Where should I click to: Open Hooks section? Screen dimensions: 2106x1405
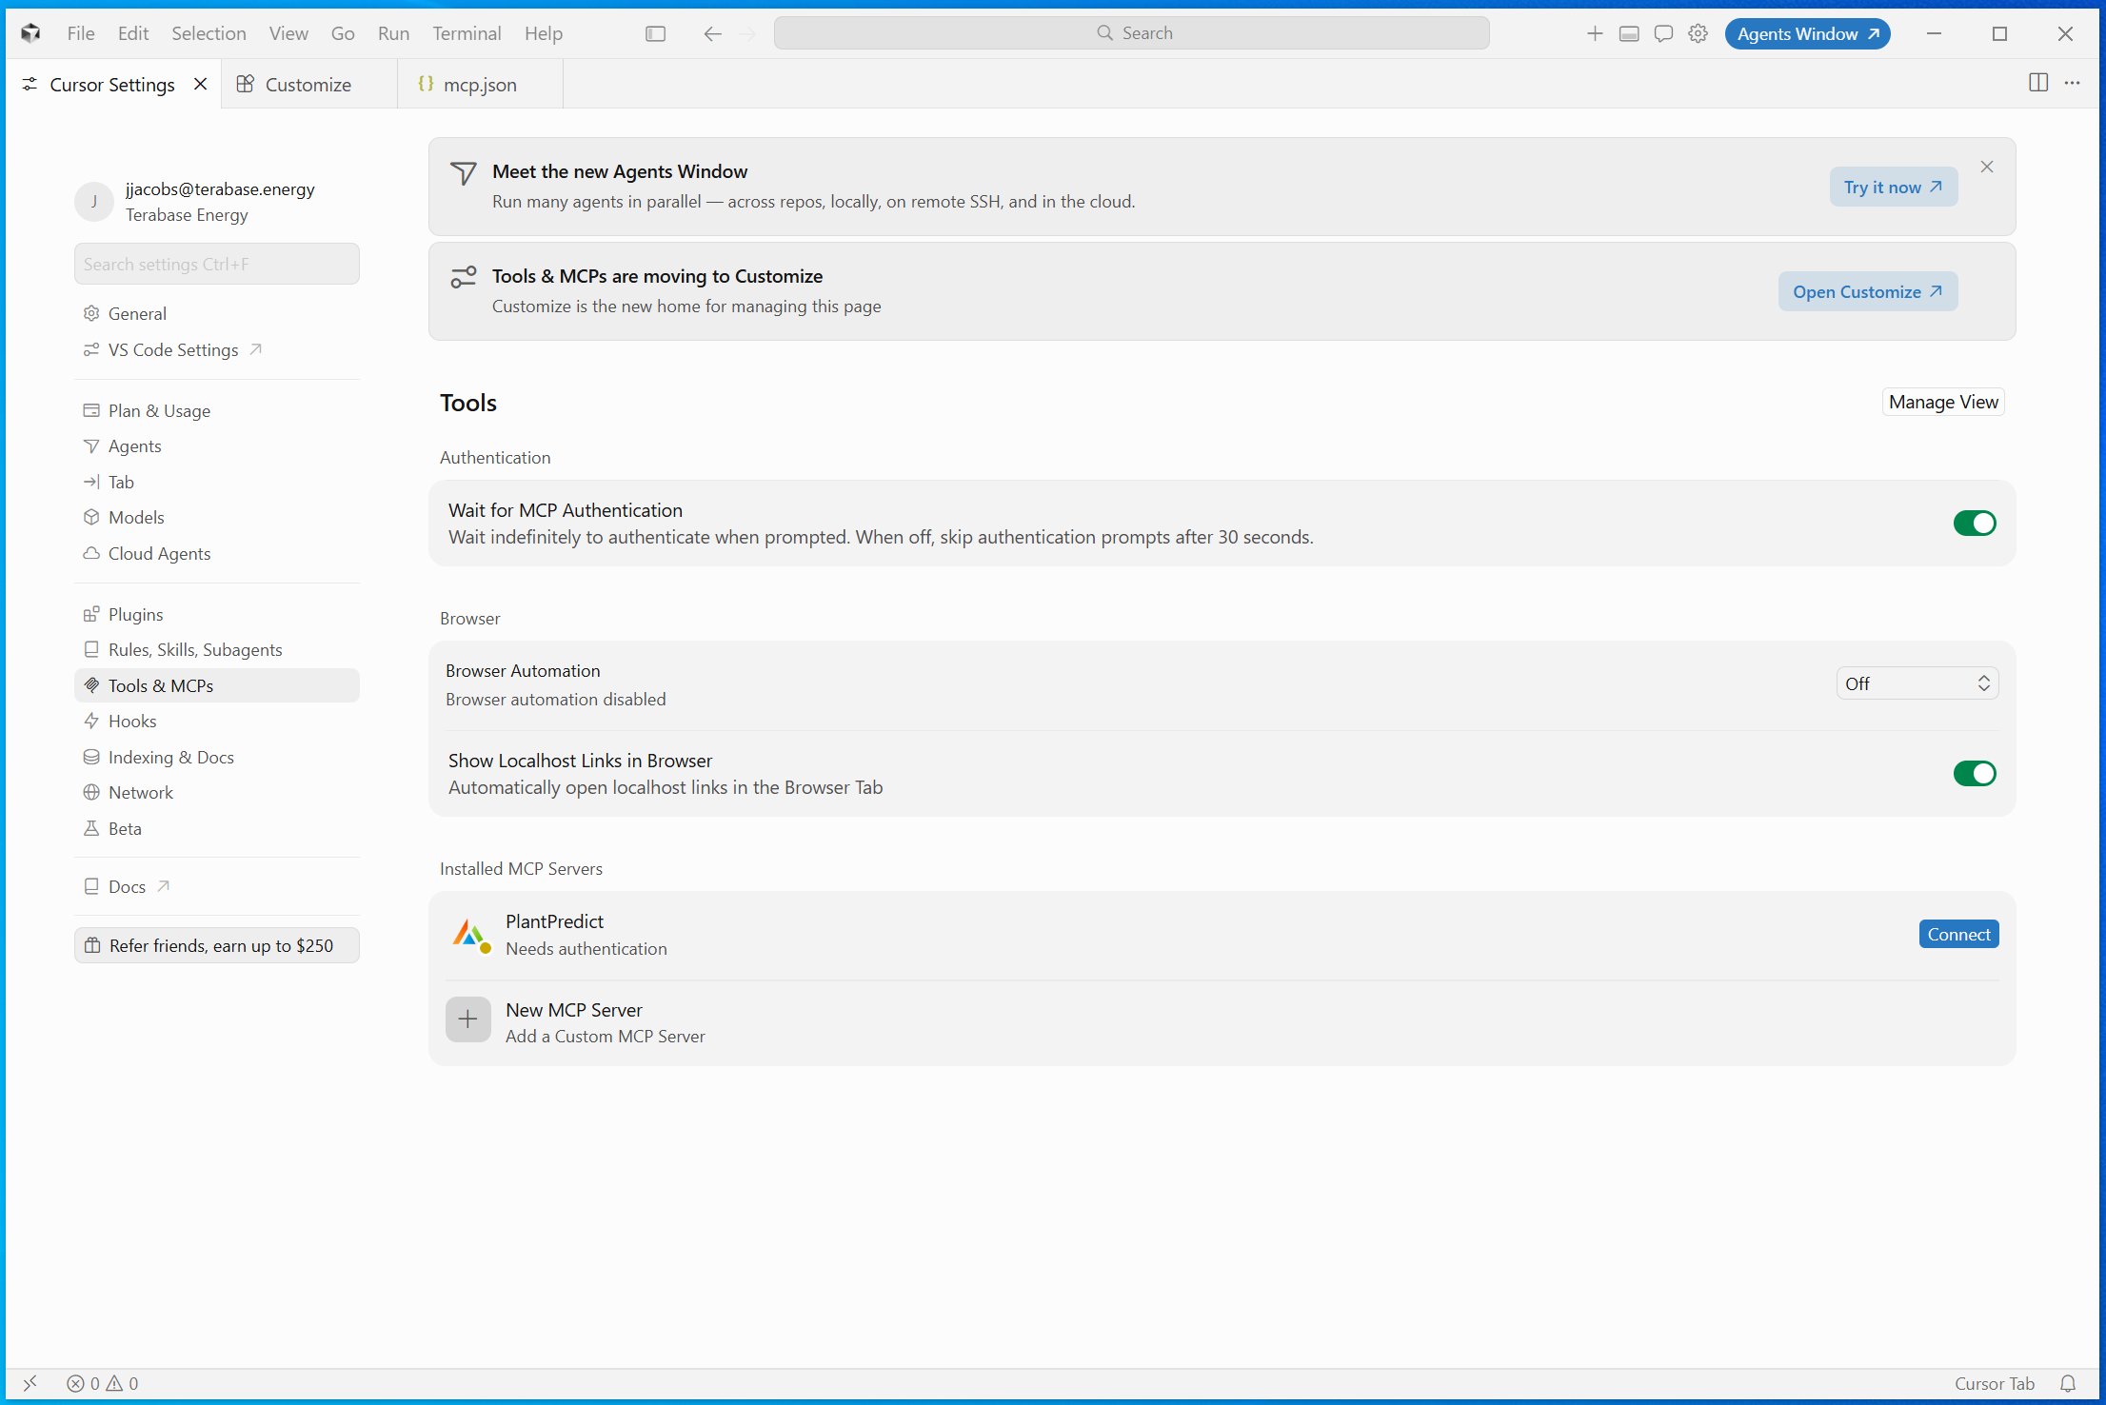217,721
